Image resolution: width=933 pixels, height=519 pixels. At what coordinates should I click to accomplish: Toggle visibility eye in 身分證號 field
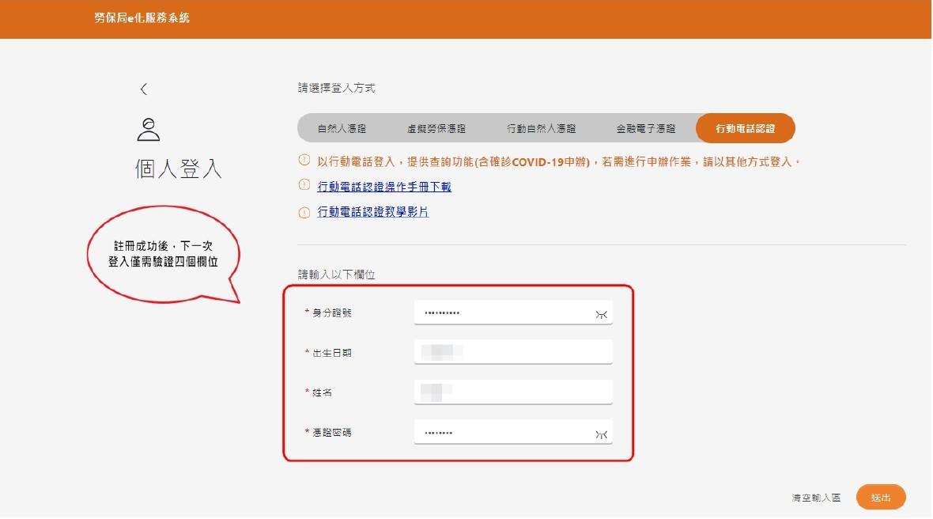[x=601, y=314]
